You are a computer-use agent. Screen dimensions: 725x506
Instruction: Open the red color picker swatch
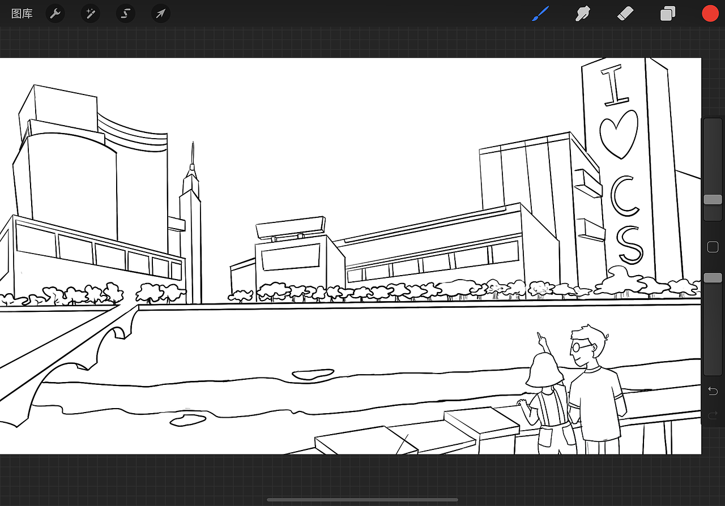[710, 14]
